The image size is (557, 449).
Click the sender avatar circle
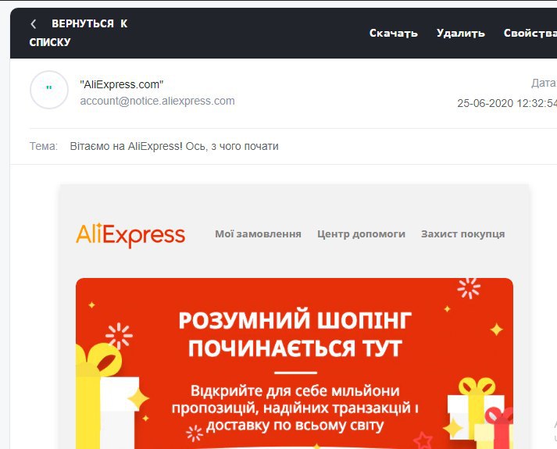click(49, 90)
